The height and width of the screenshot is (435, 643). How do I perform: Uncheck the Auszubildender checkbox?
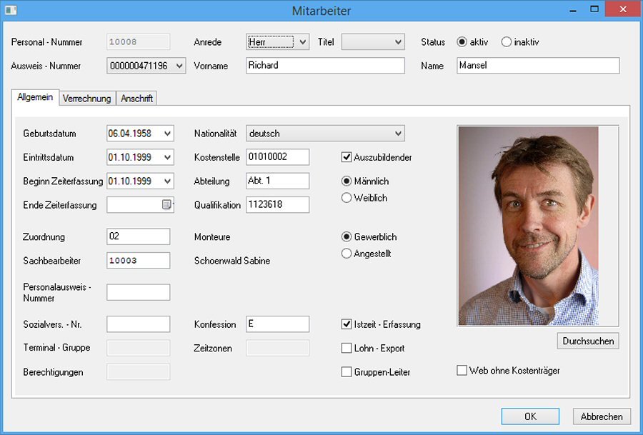click(x=347, y=157)
